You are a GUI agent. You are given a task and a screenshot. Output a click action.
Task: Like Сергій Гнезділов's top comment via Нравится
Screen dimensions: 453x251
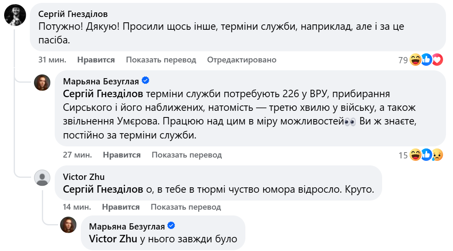pos(96,60)
